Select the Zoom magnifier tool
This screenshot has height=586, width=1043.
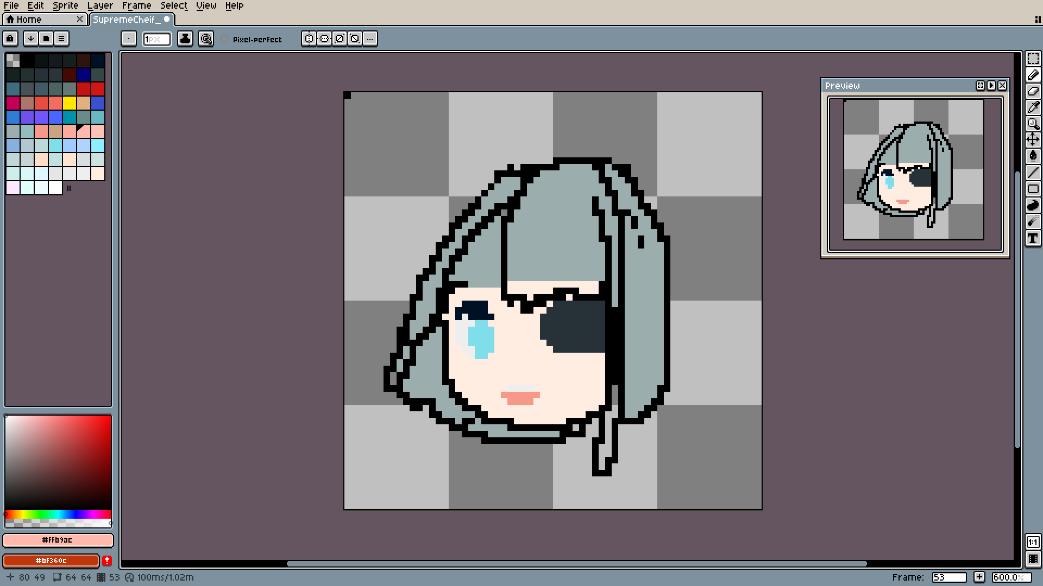click(x=1033, y=124)
